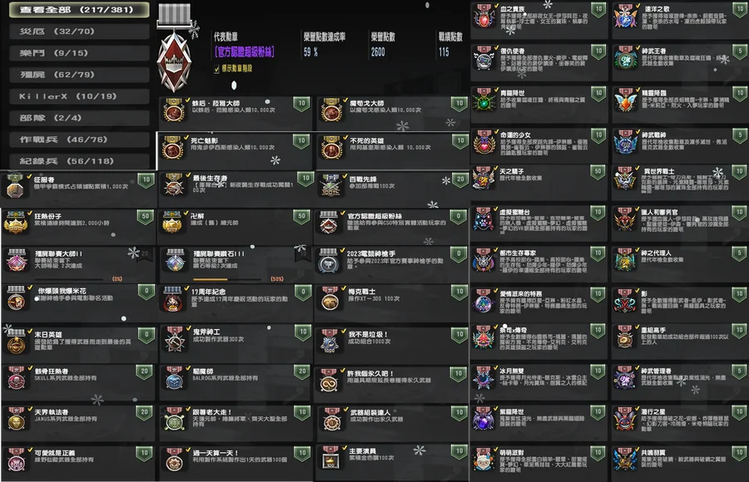Switch to the 殭屍 (62/79) category
Screen dimensions: 749x482
[79, 75]
